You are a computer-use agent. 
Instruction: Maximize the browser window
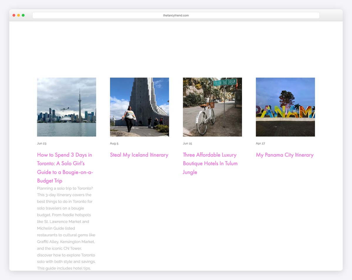point(23,15)
